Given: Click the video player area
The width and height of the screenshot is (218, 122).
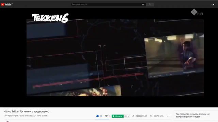Looking at the screenshot, I should [x=109, y=58].
